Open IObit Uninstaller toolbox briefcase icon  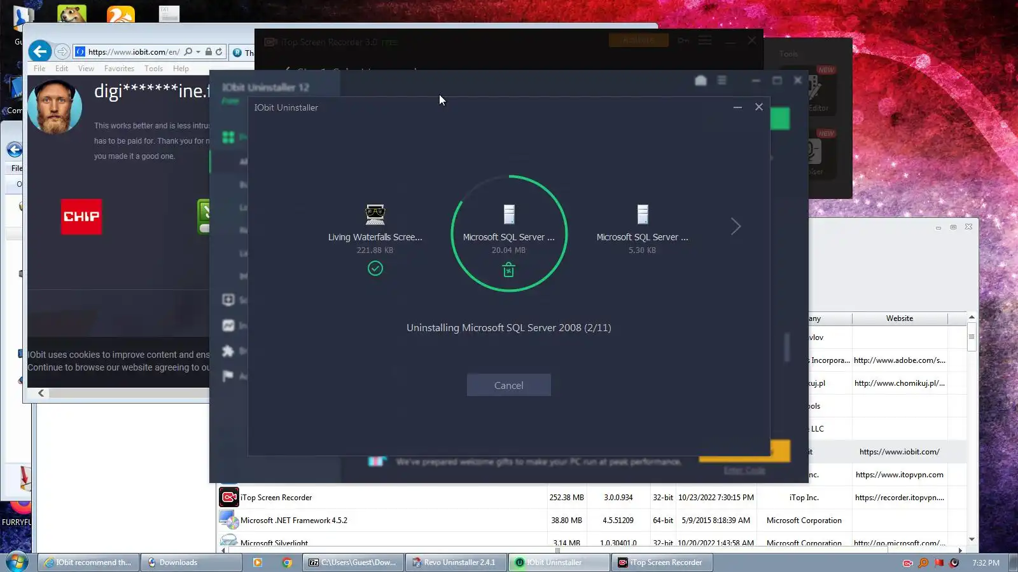tap(701, 80)
